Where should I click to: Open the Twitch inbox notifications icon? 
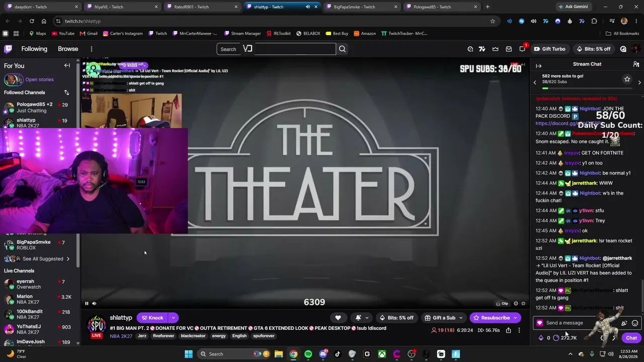509,49
